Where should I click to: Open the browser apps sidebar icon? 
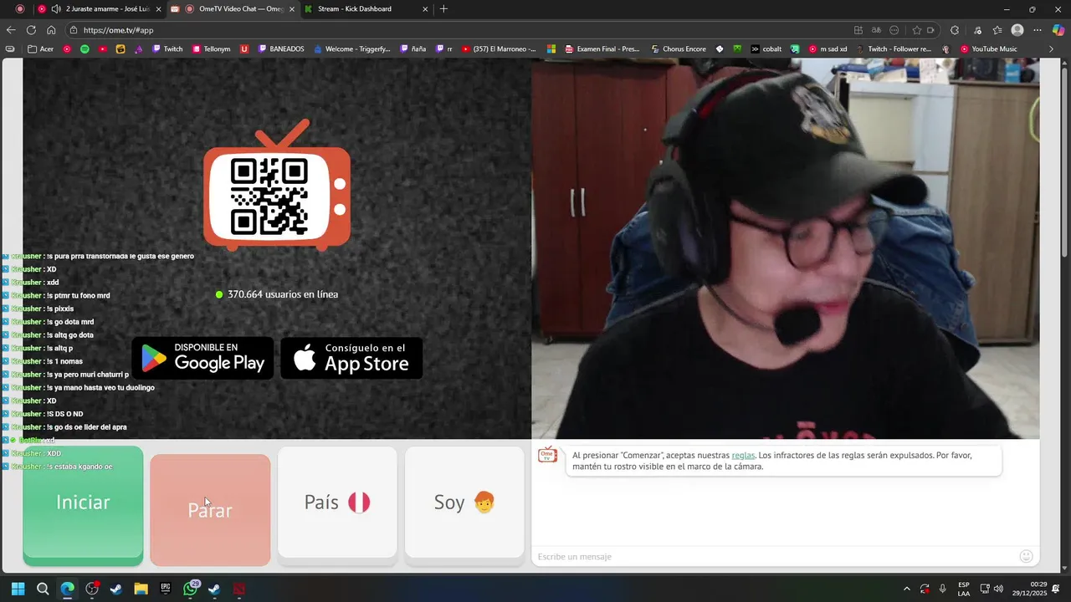pos(858,30)
